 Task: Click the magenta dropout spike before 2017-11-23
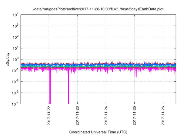tap(68, 86)
